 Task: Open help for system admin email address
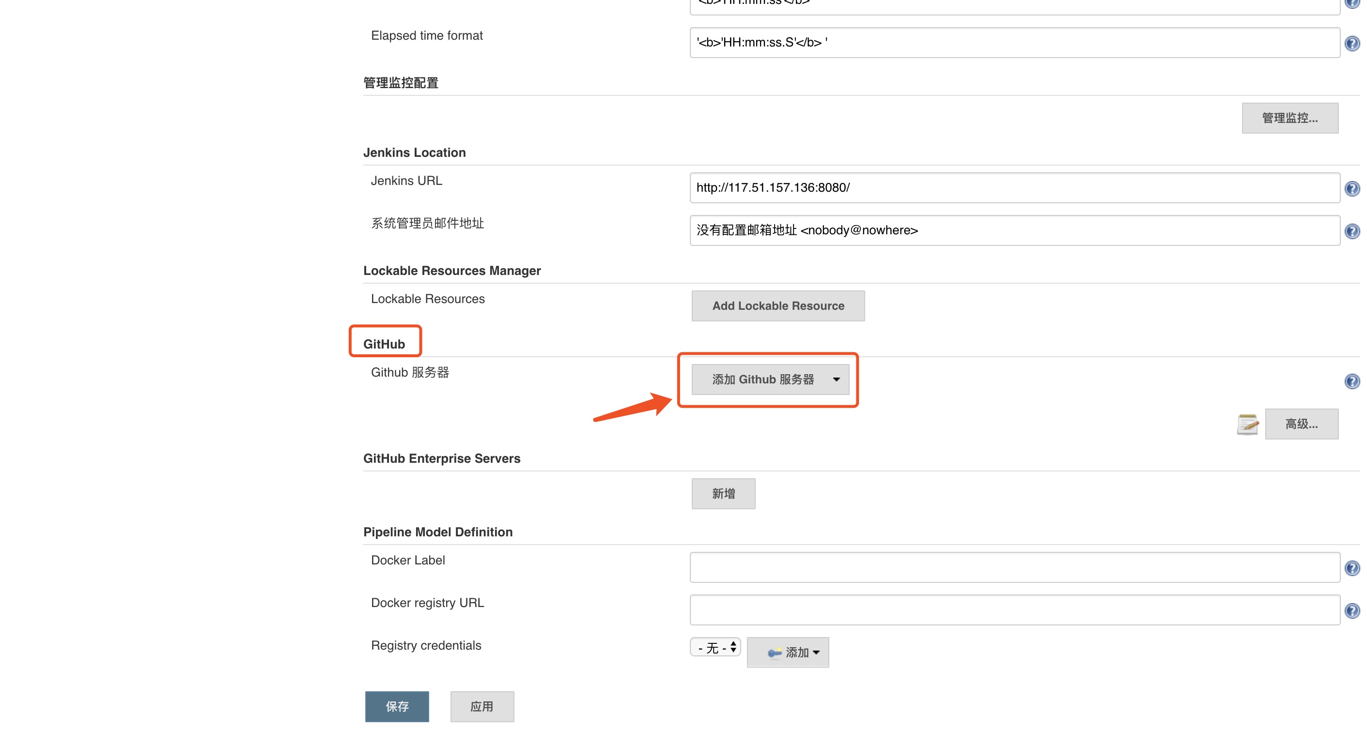[x=1351, y=231]
